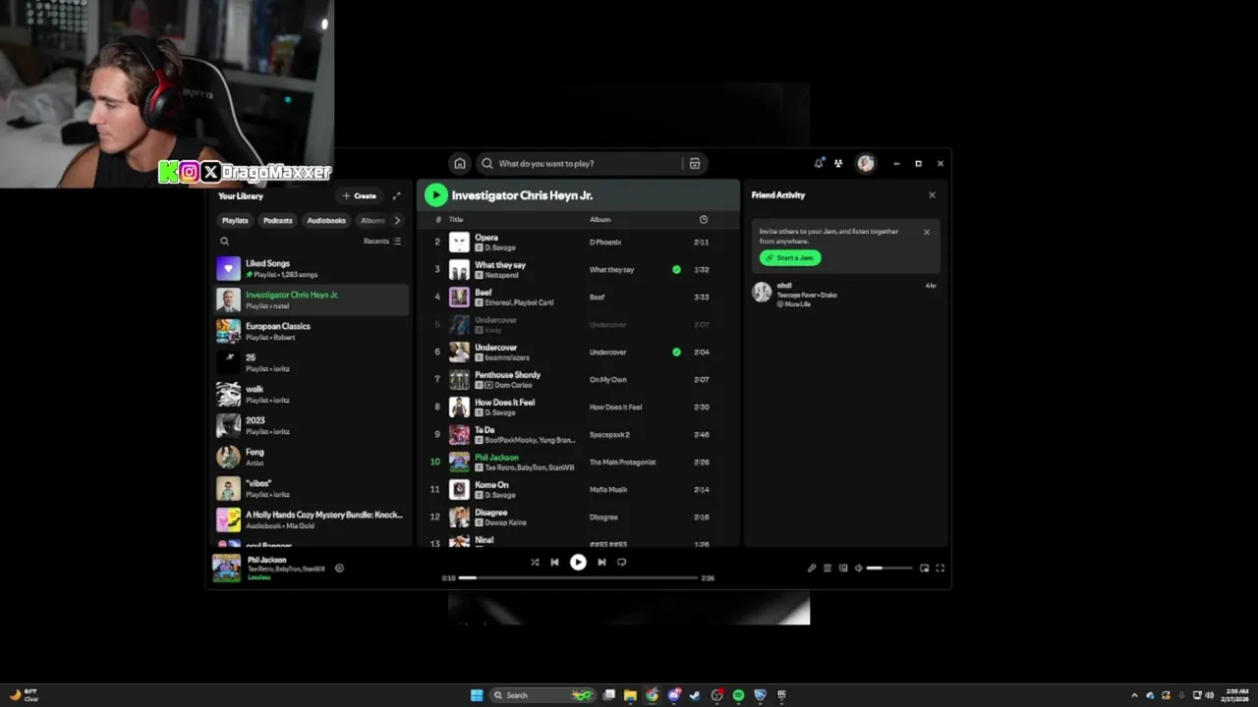Open Connect to a device icon

tap(843, 568)
